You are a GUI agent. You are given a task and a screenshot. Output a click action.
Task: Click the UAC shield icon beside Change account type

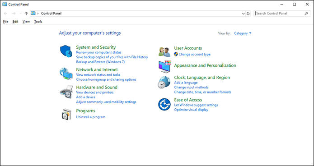pyautogui.click(x=176, y=54)
